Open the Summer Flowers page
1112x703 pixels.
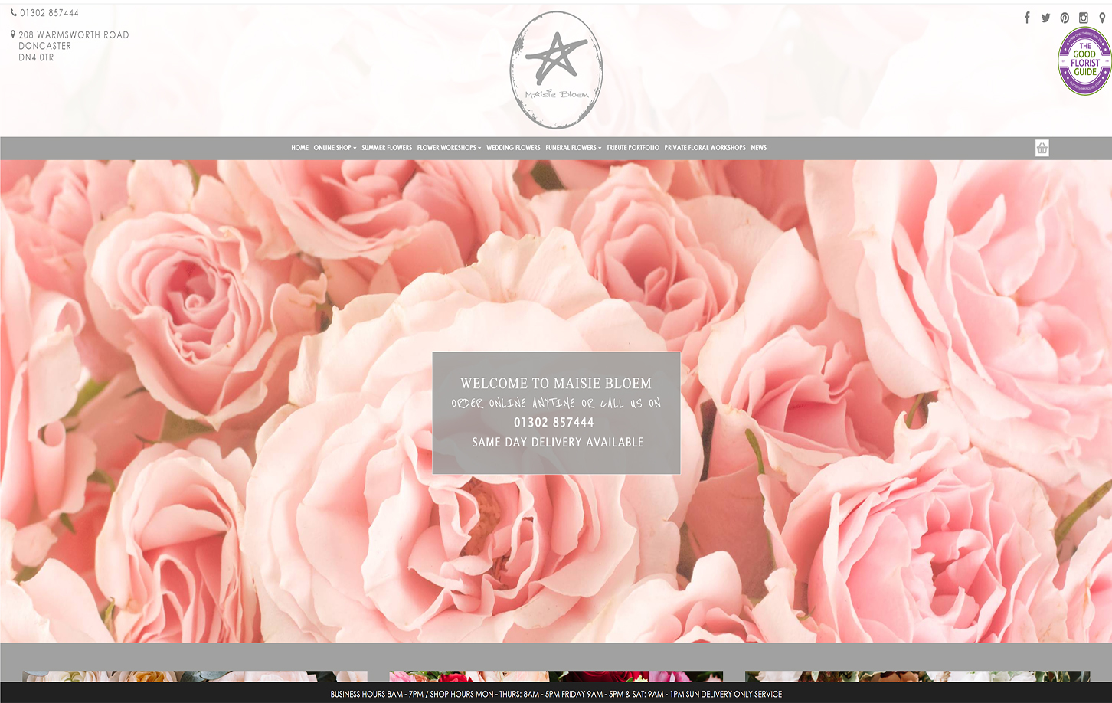387,148
